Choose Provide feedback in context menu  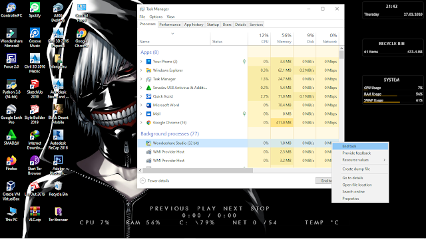tap(360, 153)
